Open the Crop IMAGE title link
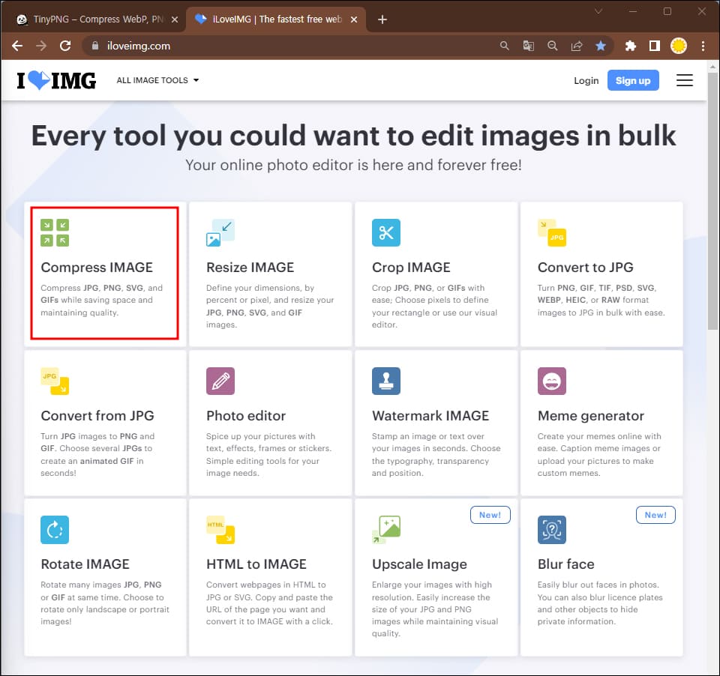The width and height of the screenshot is (720, 676). point(411,267)
